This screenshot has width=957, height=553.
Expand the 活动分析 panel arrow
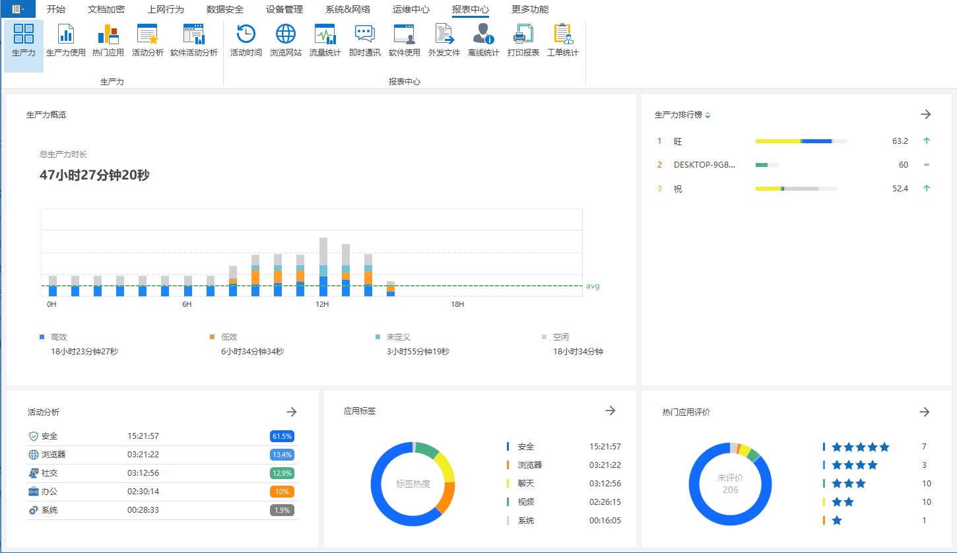pyautogui.click(x=292, y=412)
